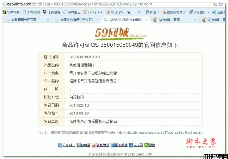
Task: Click the Powered by QSystem footer text
Action: click(121, 154)
